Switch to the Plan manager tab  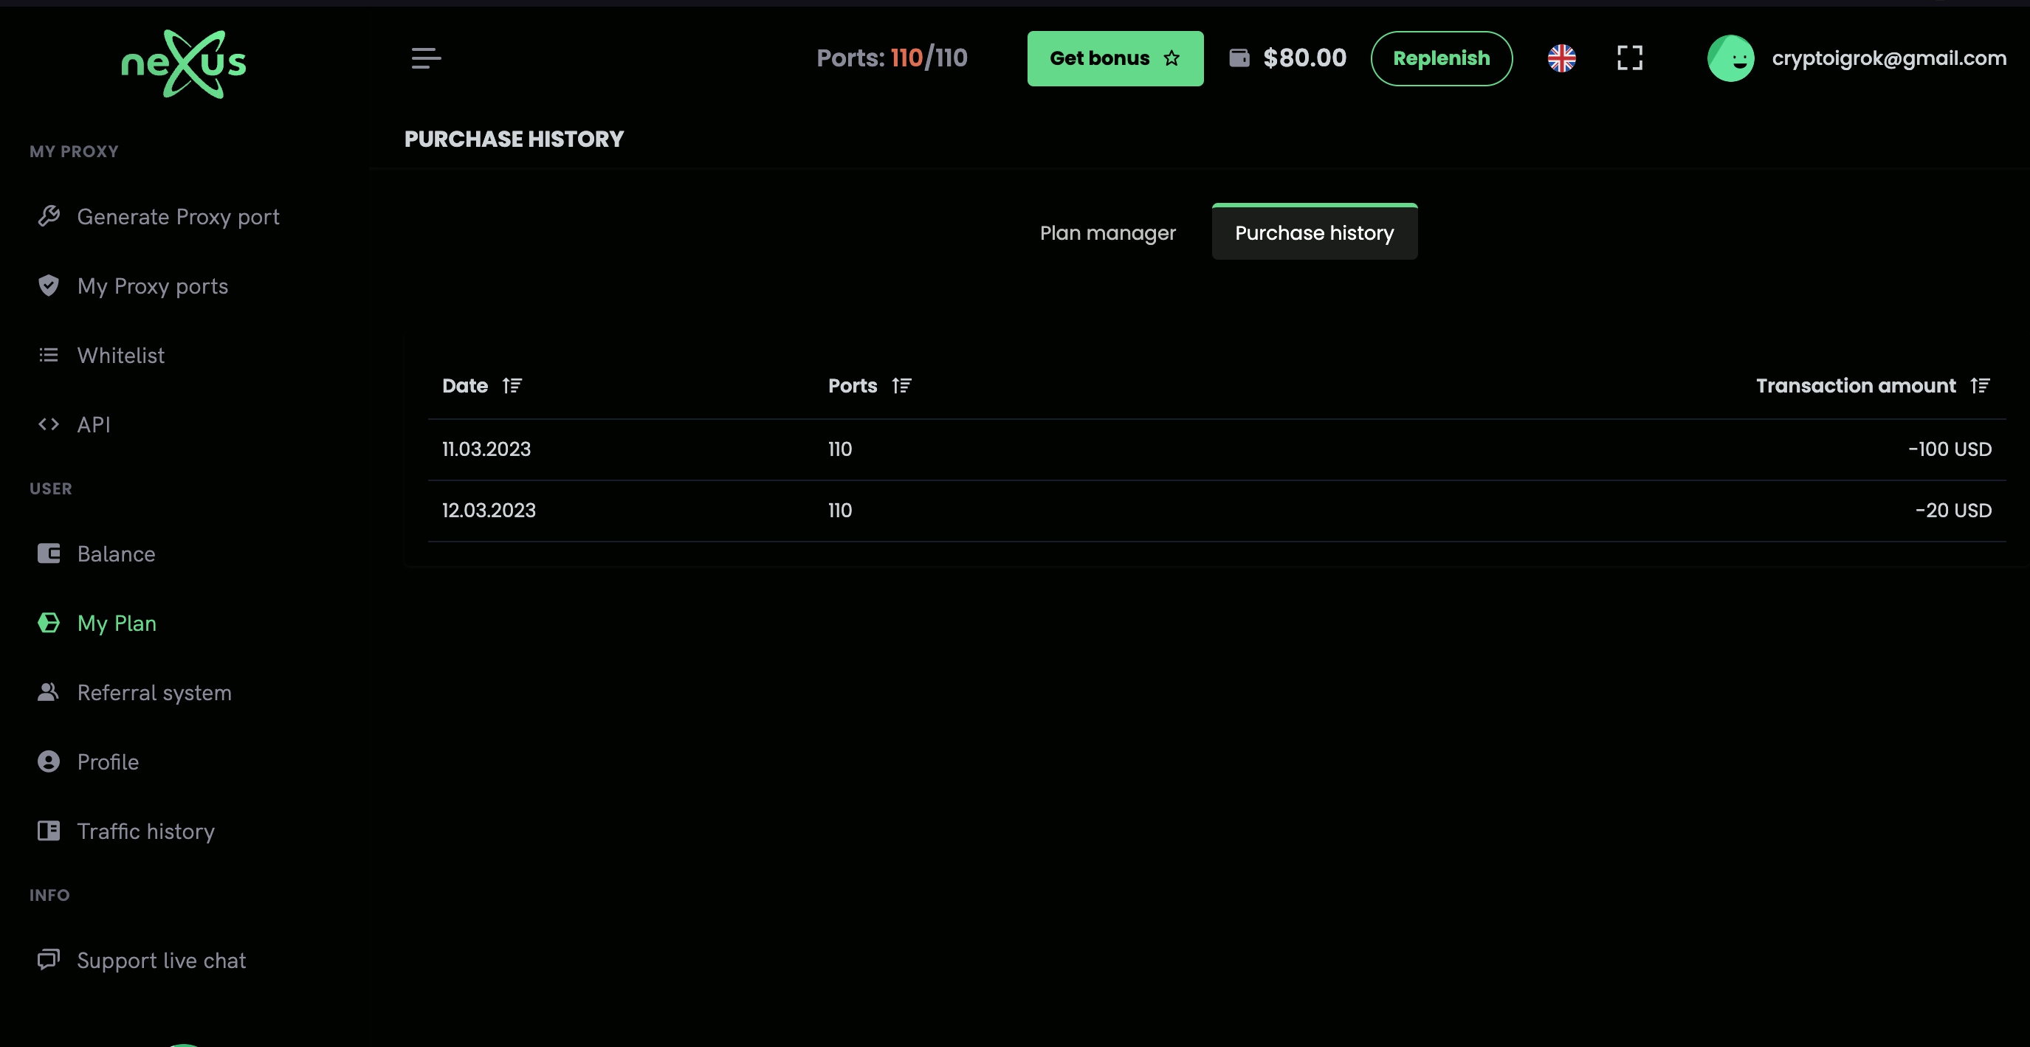[x=1107, y=233]
